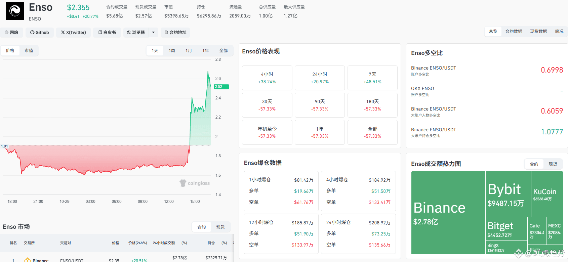Click the OKX ENSO ratio row
Viewport: 568px width, 262px height.
pos(487,91)
